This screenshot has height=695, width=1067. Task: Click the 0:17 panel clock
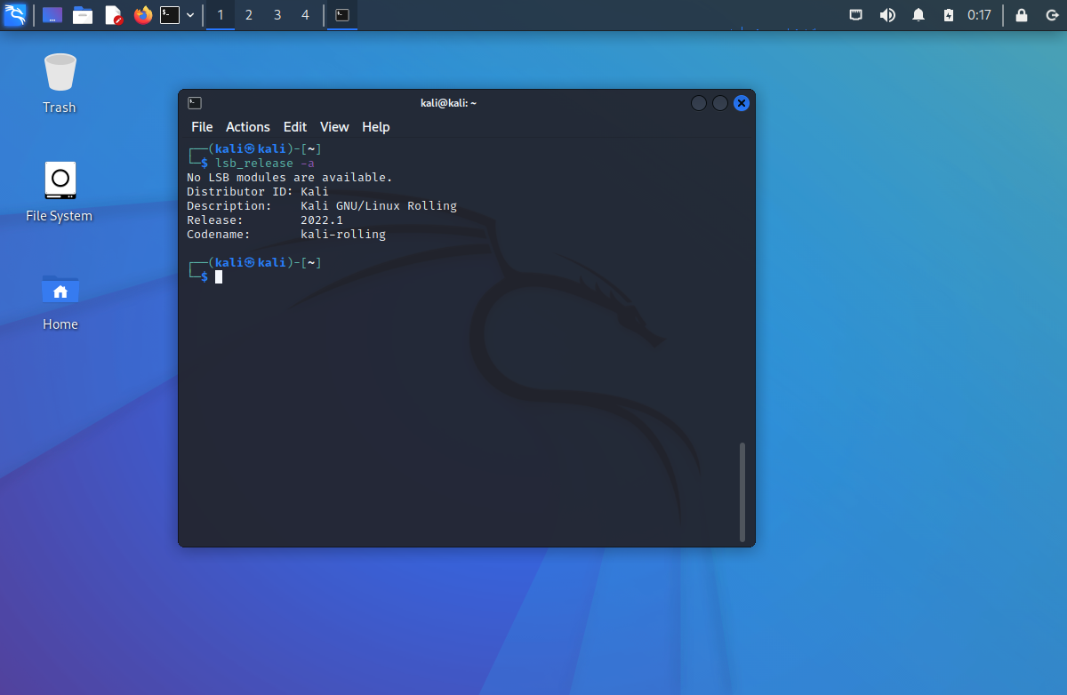coord(979,15)
